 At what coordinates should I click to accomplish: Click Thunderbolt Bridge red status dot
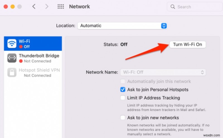tap(21, 61)
